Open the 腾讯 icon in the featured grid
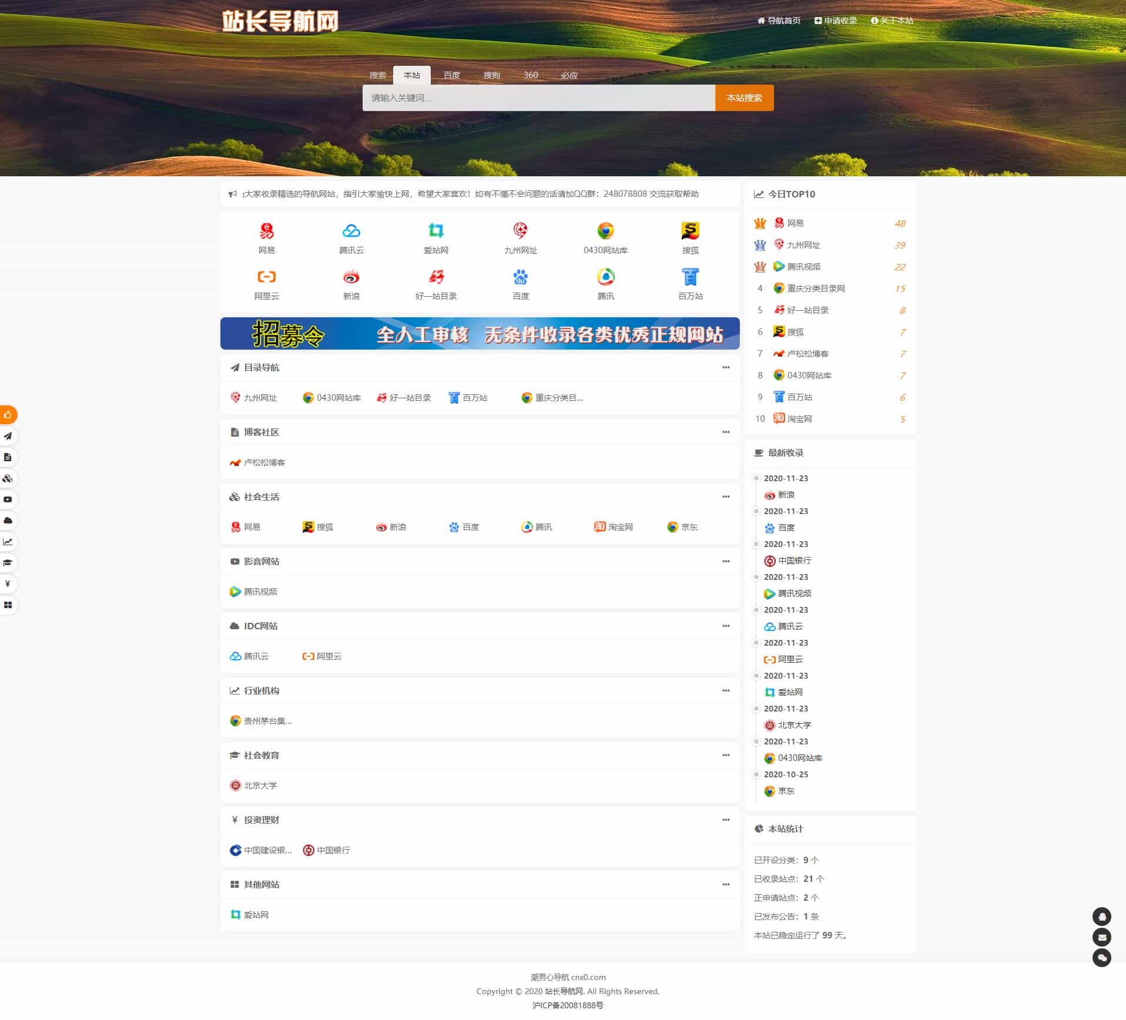The width and height of the screenshot is (1126, 1020). pos(605,277)
